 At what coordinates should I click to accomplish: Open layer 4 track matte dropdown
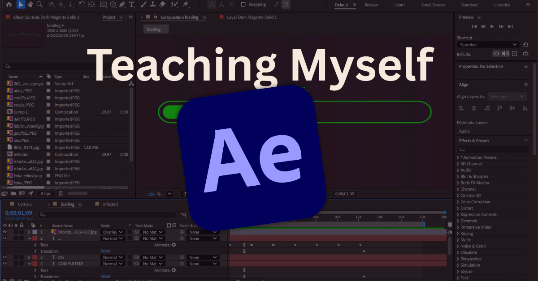153,264
